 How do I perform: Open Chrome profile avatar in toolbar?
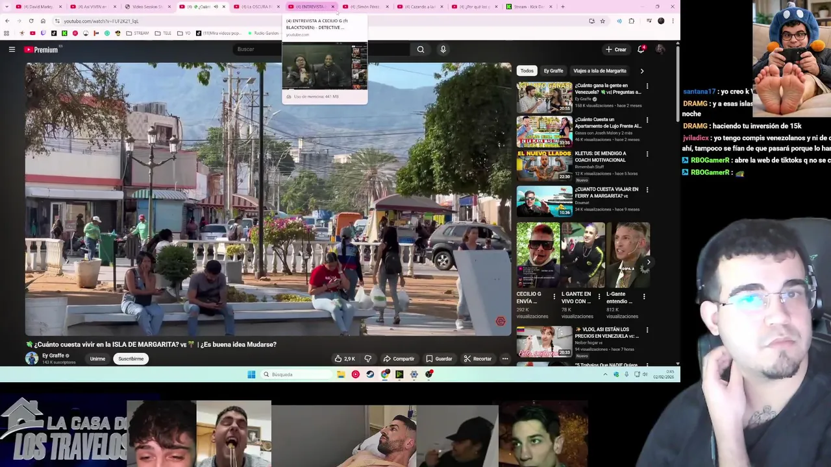pos(661,21)
